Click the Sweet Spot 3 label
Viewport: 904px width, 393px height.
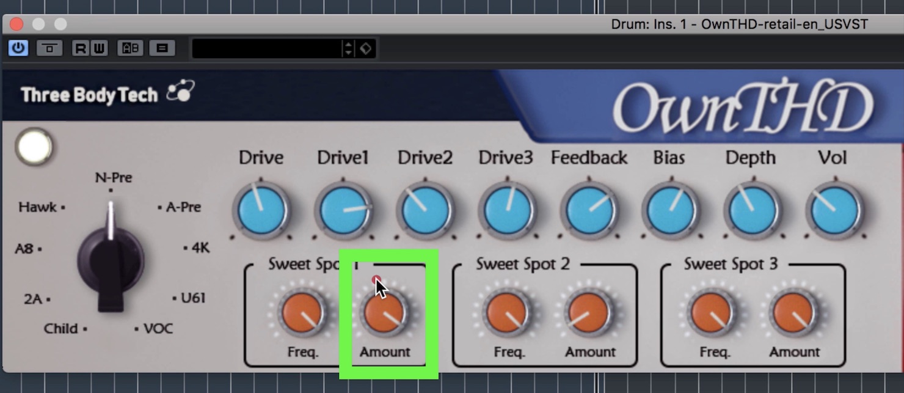(731, 264)
